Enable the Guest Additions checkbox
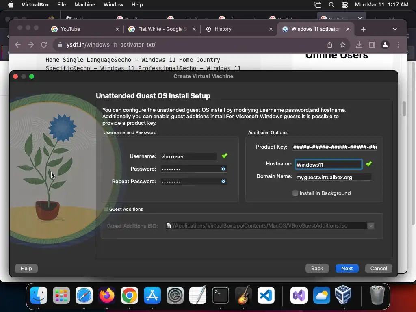This screenshot has width=416, height=312. (x=106, y=209)
